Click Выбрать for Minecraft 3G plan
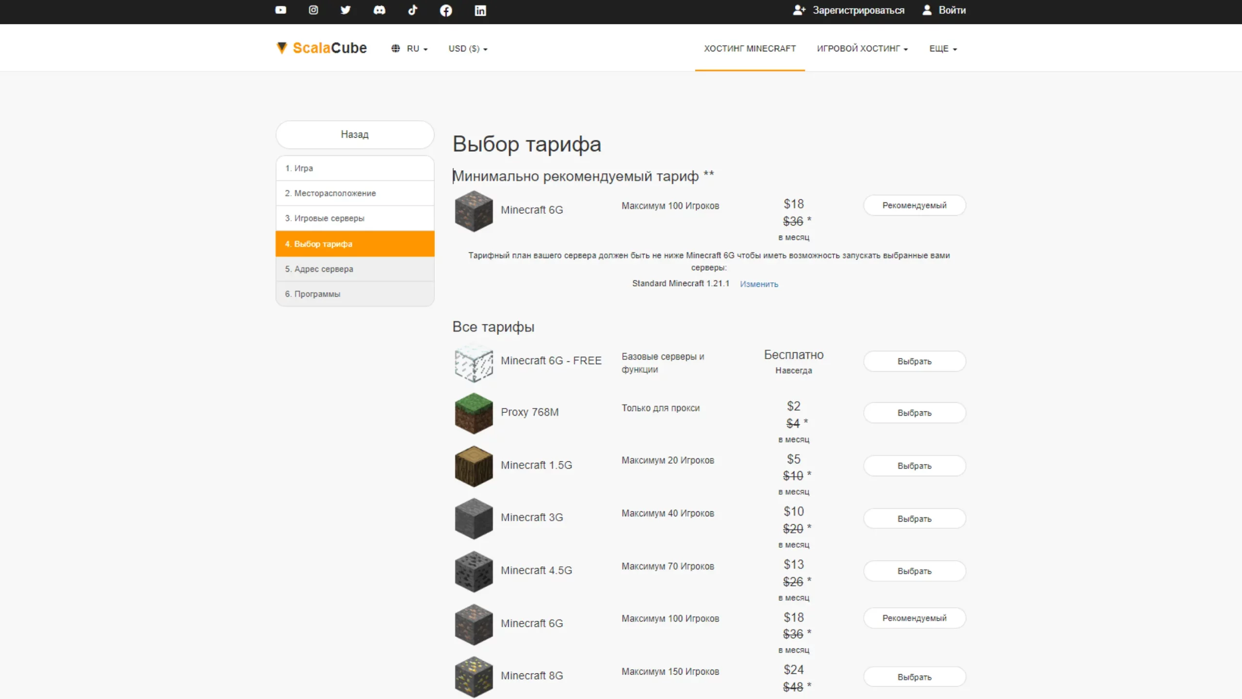1242x699 pixels. [x=914, y=519]
